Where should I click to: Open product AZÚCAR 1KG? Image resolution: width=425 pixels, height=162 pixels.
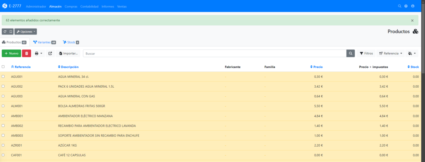pyautogui.click(x=68, y=145)
